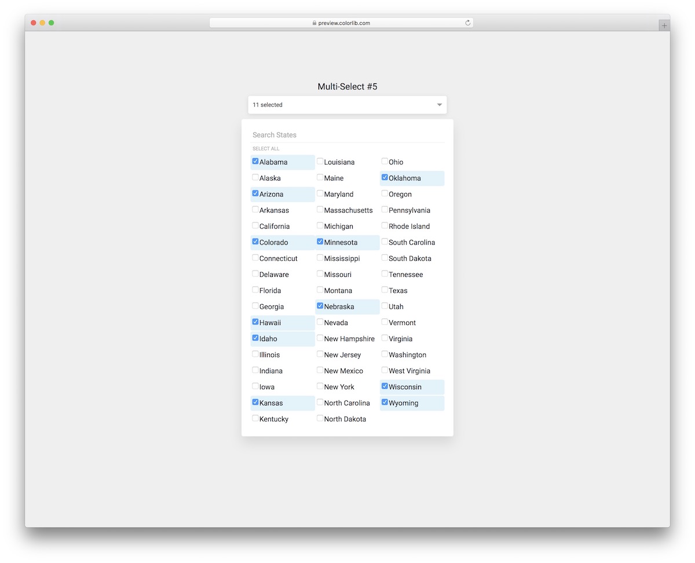This screenshot has height=563, width=695.
Task: Toggle the Minnesota checkbox off
Action: [x=320, y=242]
